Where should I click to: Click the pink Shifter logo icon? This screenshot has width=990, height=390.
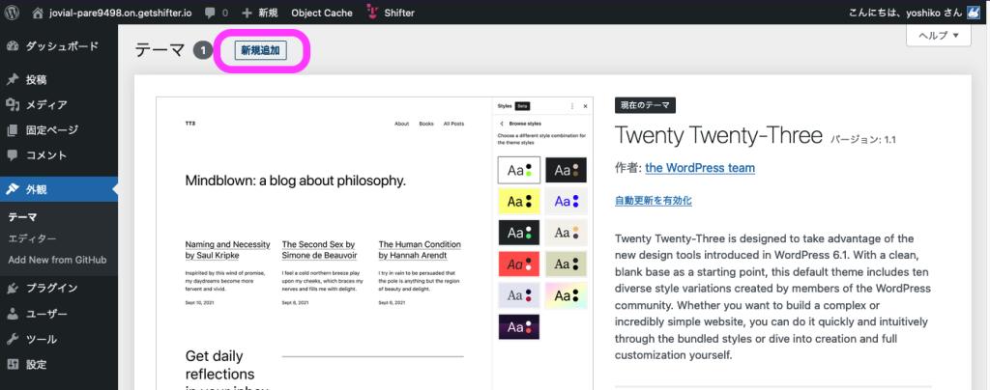coord(372,12)
